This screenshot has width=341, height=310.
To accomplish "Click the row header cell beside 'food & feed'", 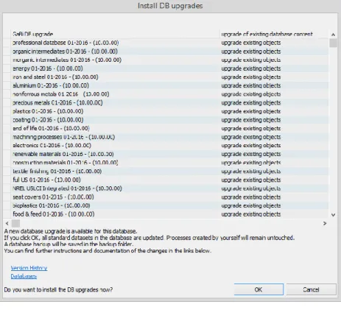I will tap(7, 214).
